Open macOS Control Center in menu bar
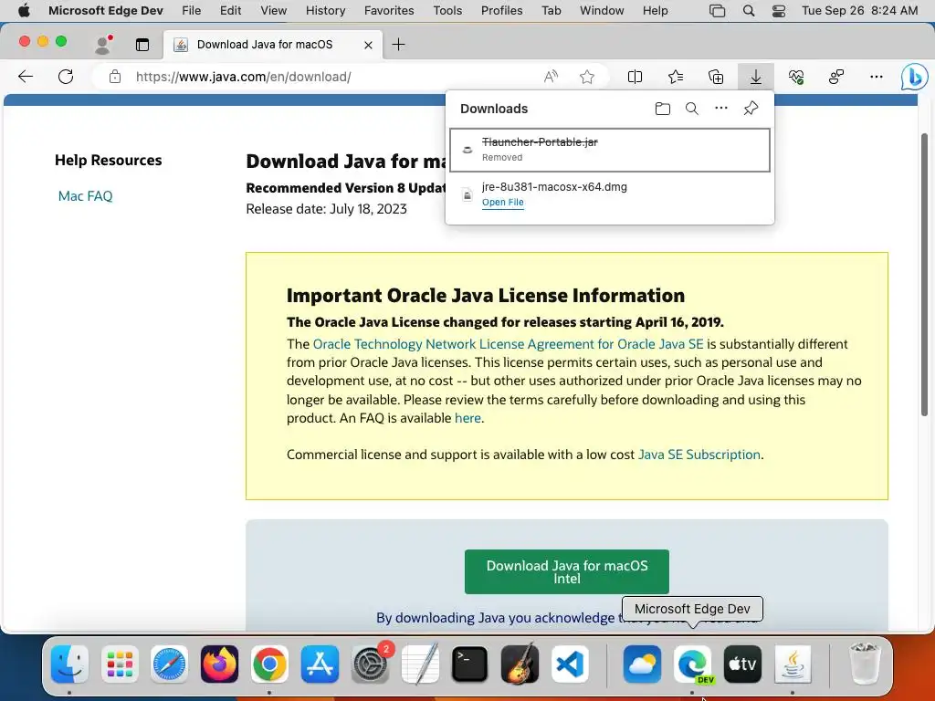 click(778, 10)
